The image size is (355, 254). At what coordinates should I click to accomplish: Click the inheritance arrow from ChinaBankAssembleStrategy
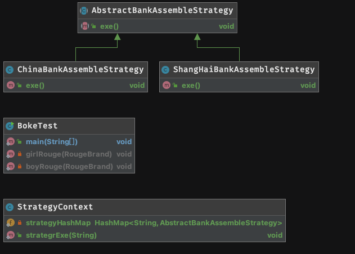97,47
